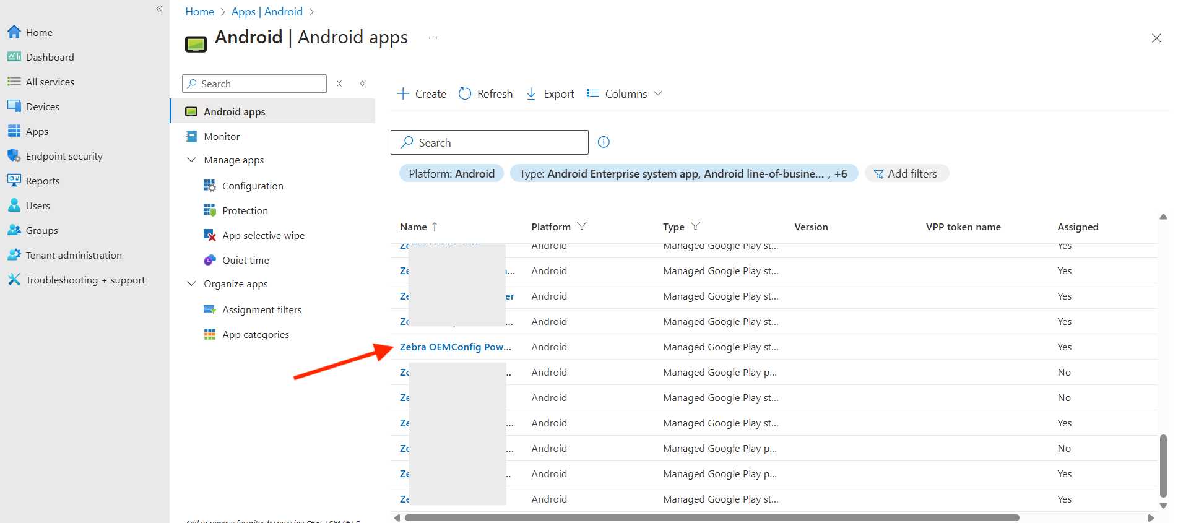Viewport: 1178px width, 523px height.
Task: Click the Type column filter icon
Action: (x=695, y=226)
